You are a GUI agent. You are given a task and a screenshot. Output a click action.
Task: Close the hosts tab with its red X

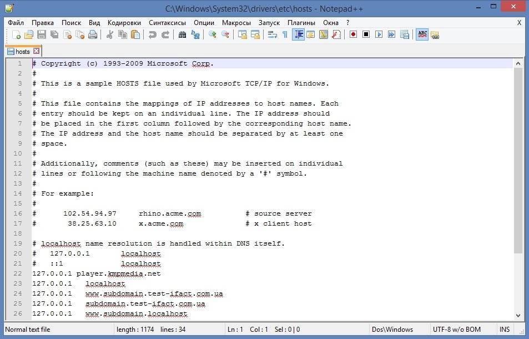pos(37,51)
